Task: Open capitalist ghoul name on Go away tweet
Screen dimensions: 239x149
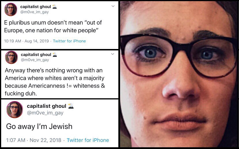Action: (46, 106)
